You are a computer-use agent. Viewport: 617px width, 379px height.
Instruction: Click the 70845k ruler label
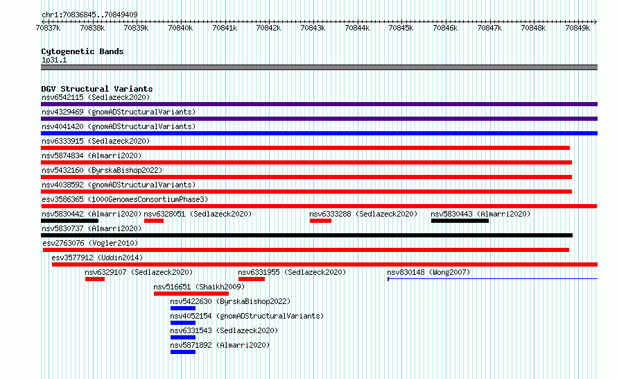pyautogui.click(x=401, y=28)
